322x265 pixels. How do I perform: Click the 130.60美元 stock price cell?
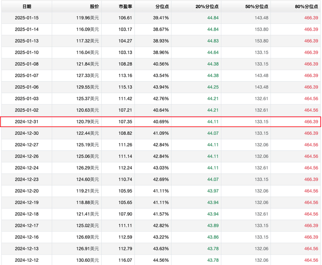pos(87,260)
